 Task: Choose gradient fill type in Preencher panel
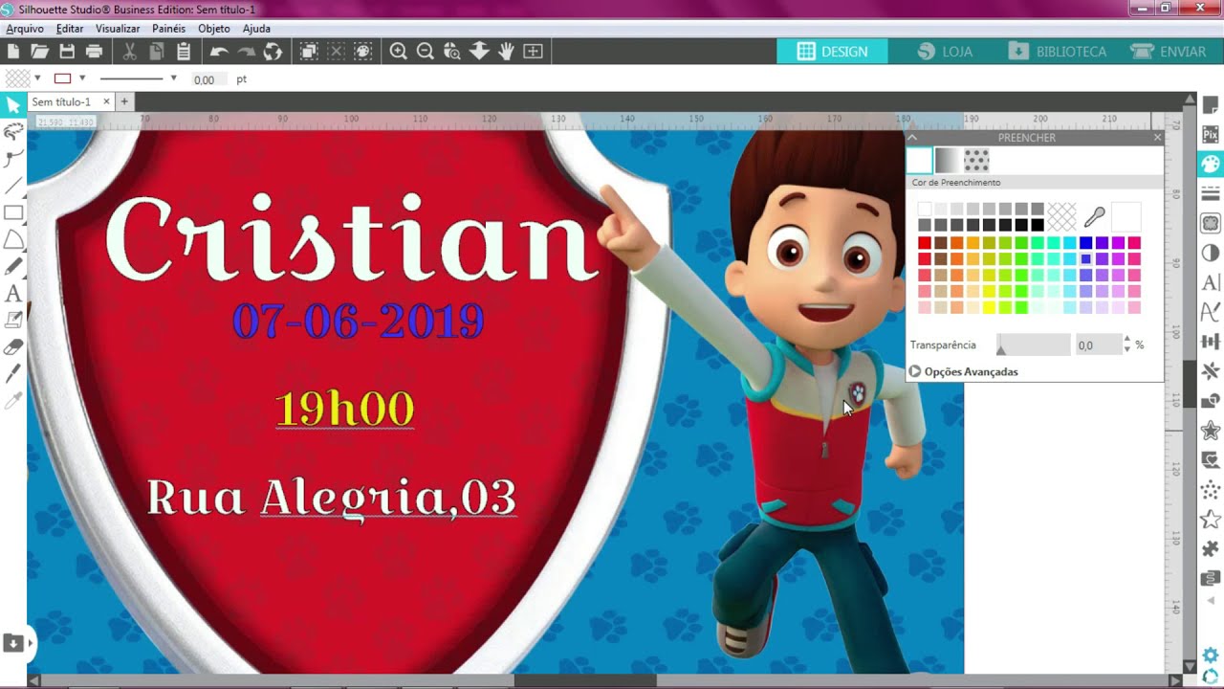point(947,160)
